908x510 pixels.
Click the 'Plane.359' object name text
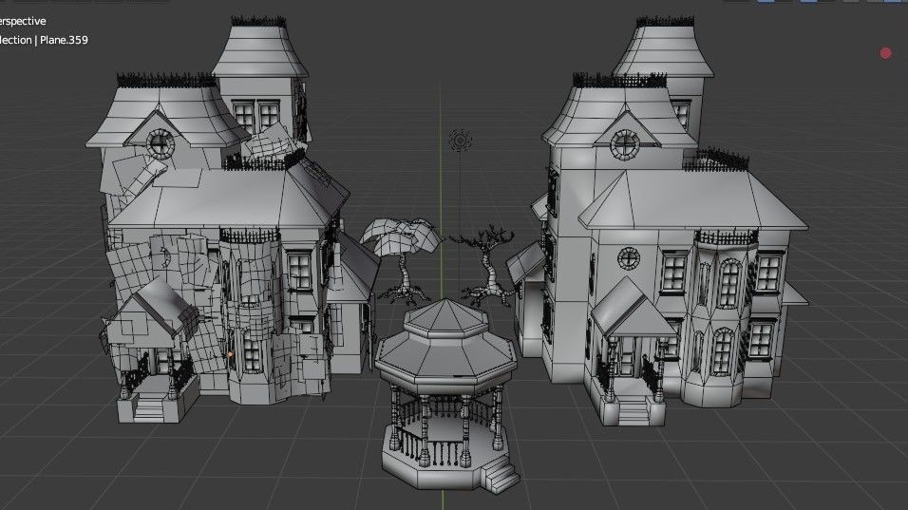coord(64,40)
